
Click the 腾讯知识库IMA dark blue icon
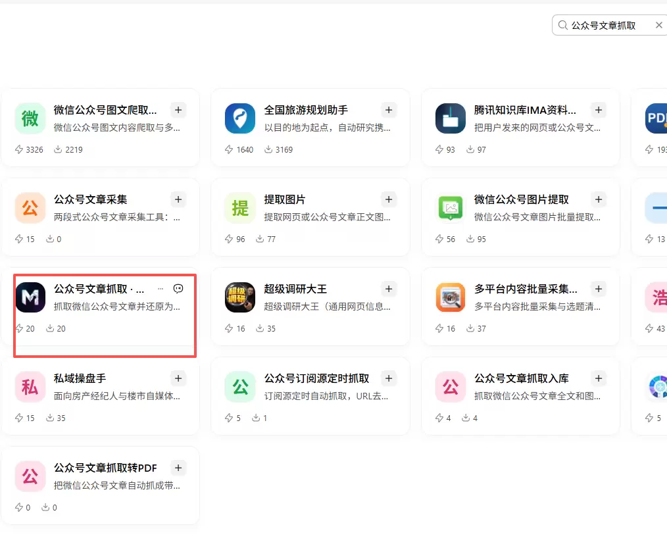click(451, 118)
